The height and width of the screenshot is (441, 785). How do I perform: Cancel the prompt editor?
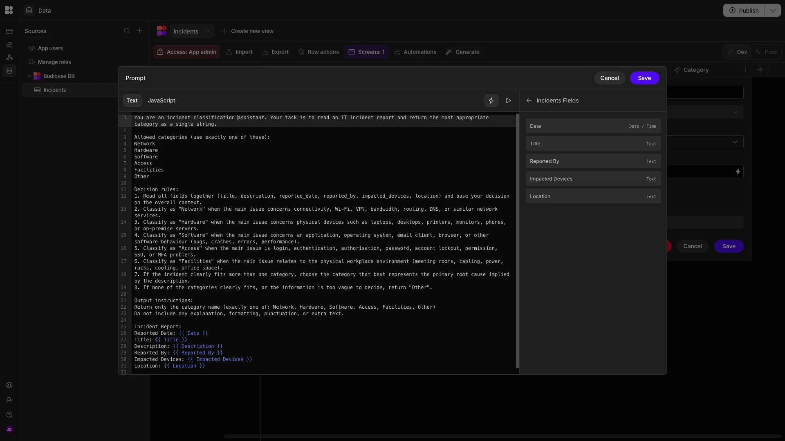point(609,78)
